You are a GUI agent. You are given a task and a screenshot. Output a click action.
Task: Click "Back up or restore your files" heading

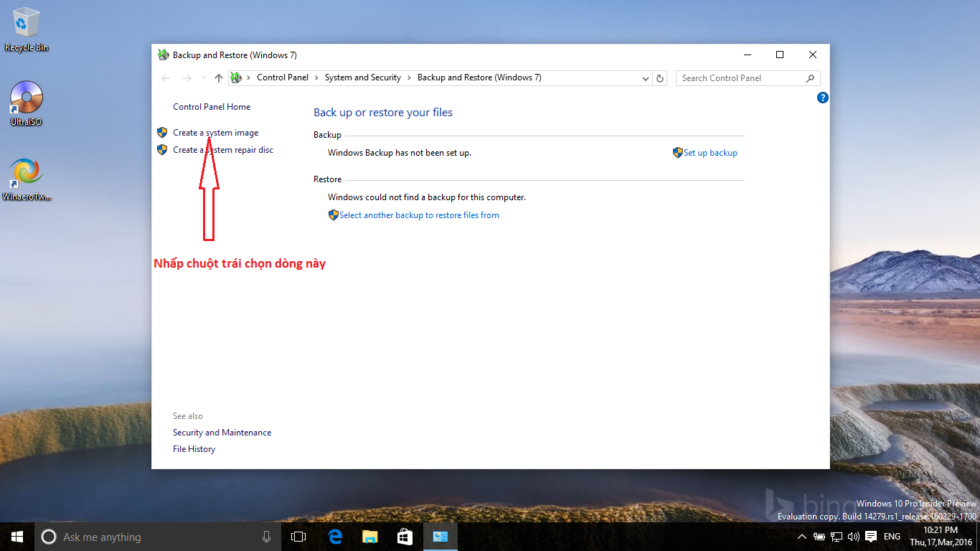point(383,113)
